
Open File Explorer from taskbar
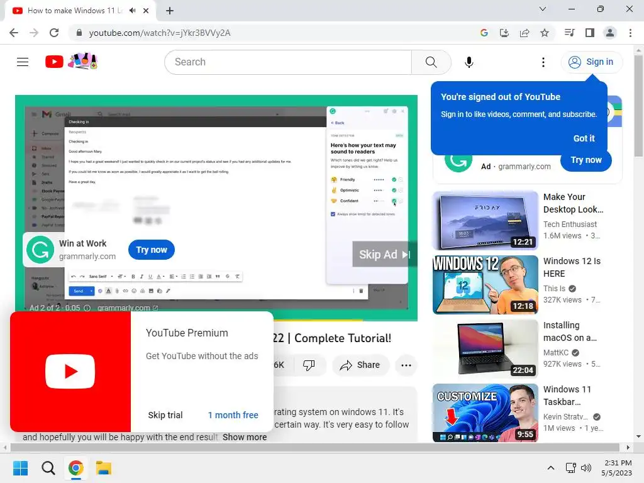click(104, 468)
